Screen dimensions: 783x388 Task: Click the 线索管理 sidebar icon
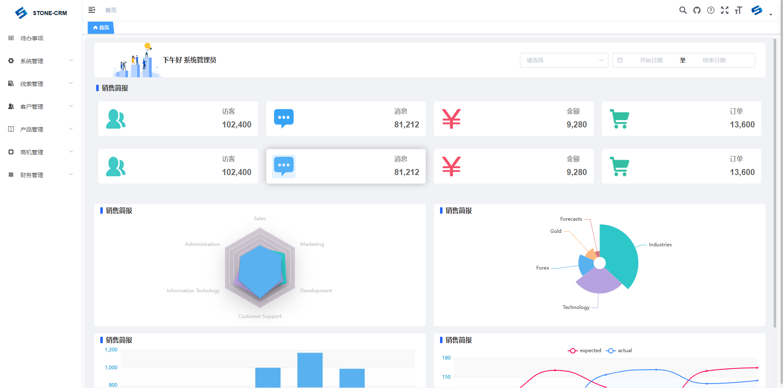[11, 83]
